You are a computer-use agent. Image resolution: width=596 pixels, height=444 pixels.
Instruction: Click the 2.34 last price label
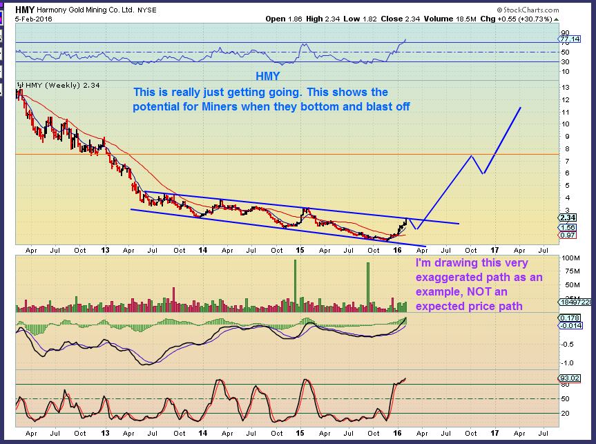(568, 218)
